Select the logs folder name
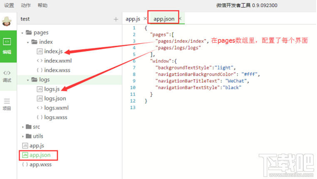Image resolution: width=317 pixels, height=179 pixels. click(x=44, y=80)
